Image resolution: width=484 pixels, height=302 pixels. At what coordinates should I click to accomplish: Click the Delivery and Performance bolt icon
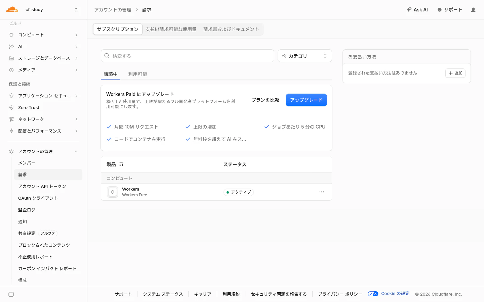point(11,131)
